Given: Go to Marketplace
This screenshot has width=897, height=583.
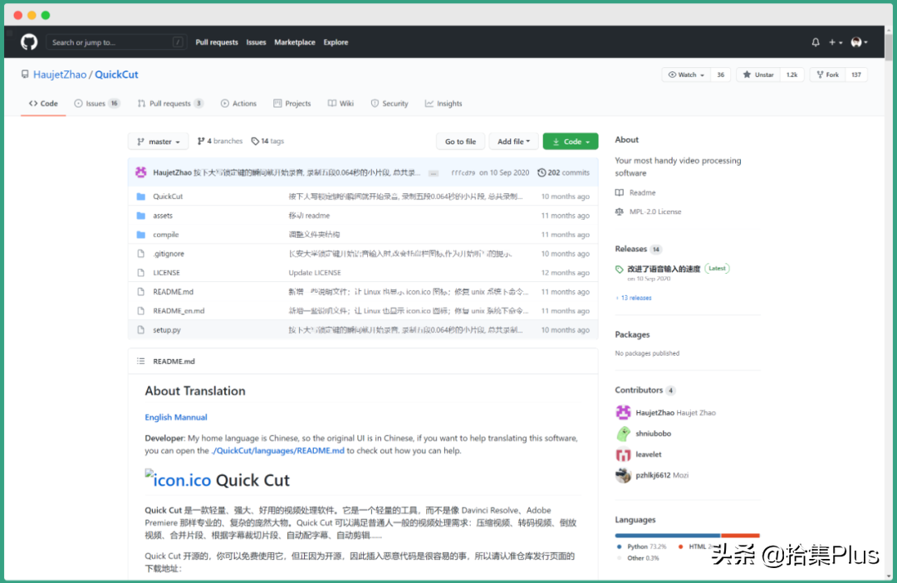Looking at the screenshot, I should click(x=295, y=42).
